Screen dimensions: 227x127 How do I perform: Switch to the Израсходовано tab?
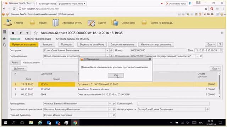click(x=31, y=62)
